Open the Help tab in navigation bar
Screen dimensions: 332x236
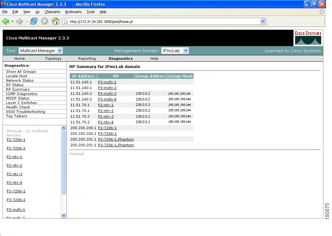click(x=154, y=59)
